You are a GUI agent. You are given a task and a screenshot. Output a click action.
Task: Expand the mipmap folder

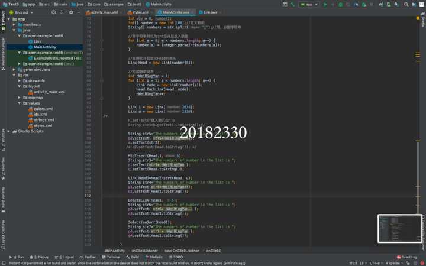pos(20,98)
